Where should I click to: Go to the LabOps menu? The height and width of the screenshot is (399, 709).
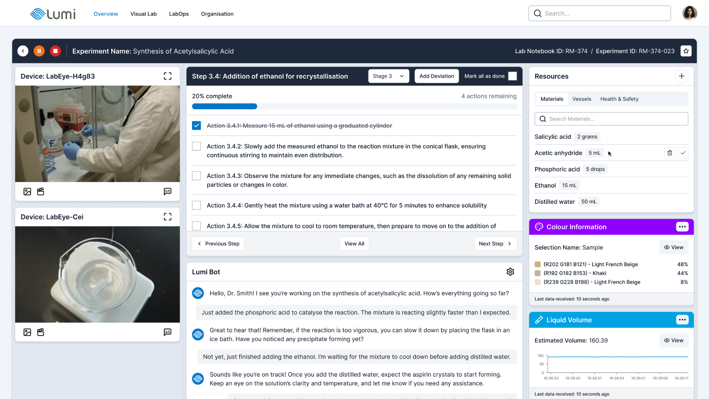pos(179,14)
